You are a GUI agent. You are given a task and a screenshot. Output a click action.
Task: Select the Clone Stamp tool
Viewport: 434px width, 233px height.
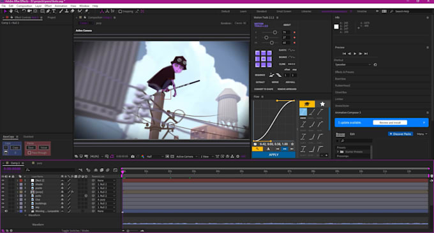[x=67, y=11]
